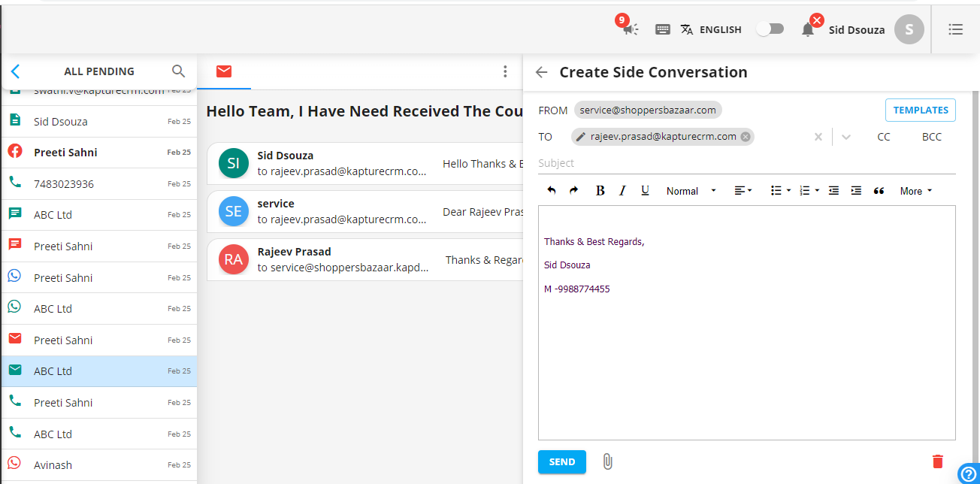Open Preeti Sahni red chat ticket
The height and width of the screenshot is (484, 980).
point(99,246)
